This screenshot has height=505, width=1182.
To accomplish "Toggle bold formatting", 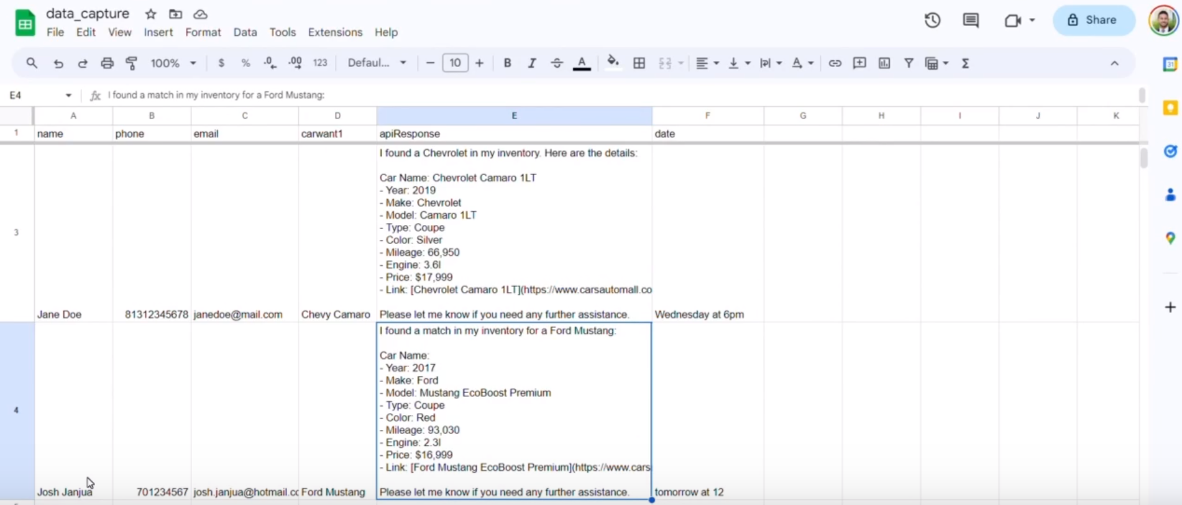I will click(507, 63).
